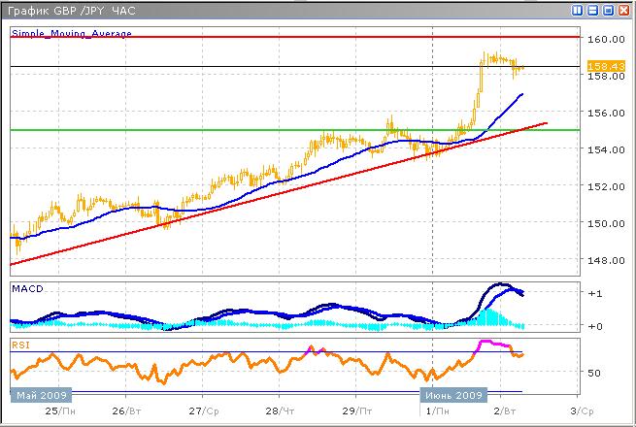Maximize the GBP/JPY chart window
This screenshot has height=427, width=636.
609,9
